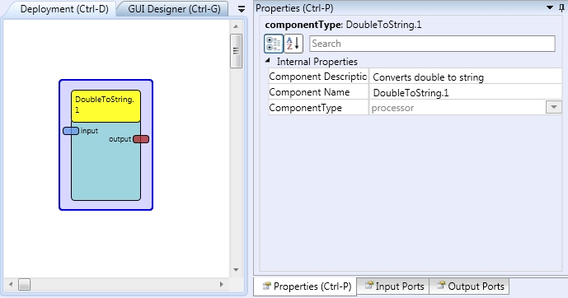Click the blue input port connector

(71, 131)
